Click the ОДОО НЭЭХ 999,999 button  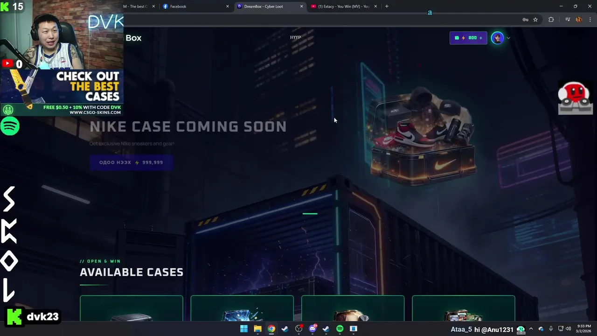tap(131, 162)
